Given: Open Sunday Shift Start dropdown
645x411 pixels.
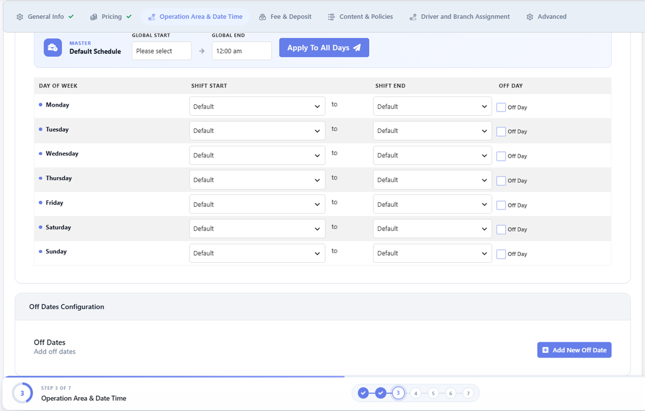Looking at the screenshot, I should tap(257, 253).
